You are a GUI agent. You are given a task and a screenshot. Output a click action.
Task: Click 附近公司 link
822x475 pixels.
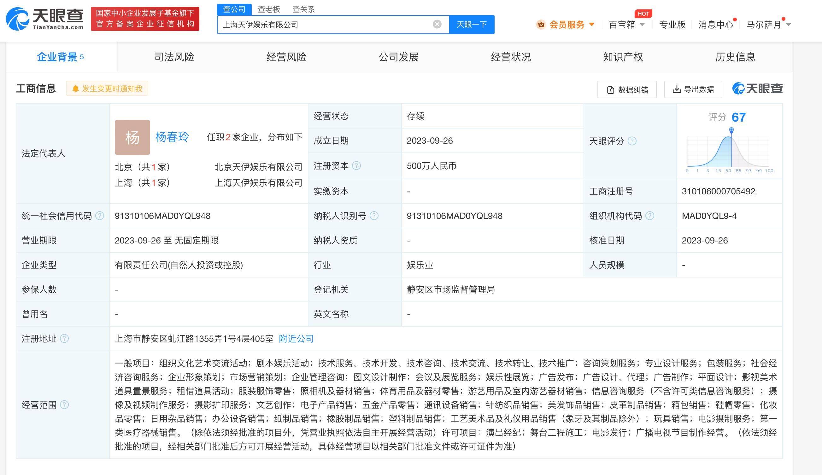(x=296, y=339)
